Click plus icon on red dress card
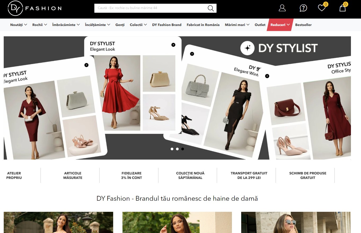361x233 pixels. click(x=173, y=45)
